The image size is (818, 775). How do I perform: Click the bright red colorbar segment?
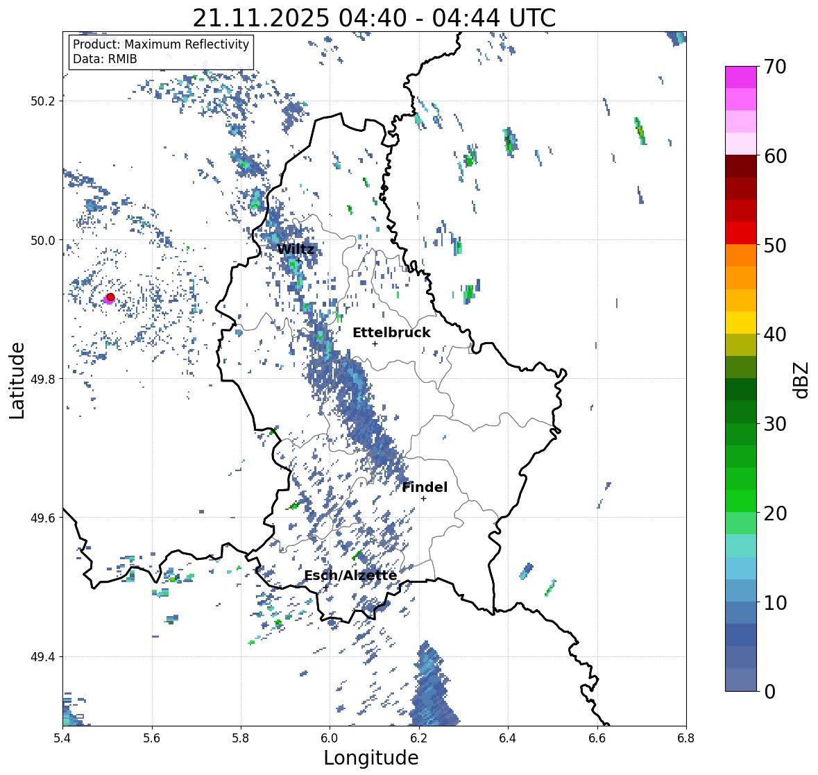[x=741, y=233]
